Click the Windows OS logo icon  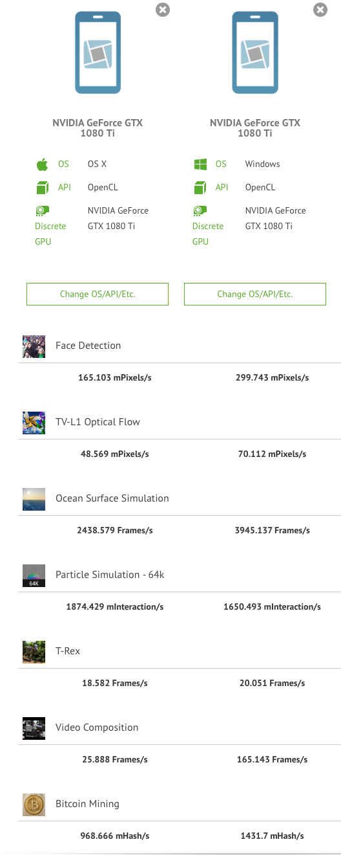200,164
